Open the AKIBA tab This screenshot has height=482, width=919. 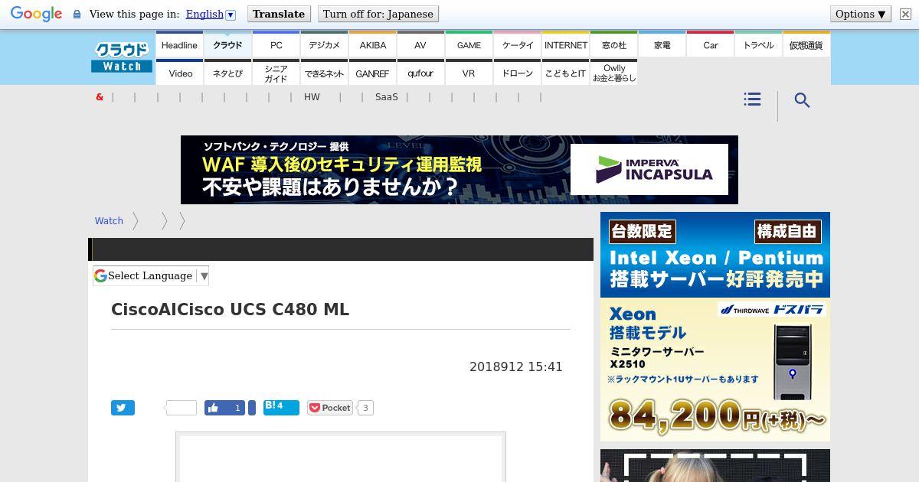point(373,45)
